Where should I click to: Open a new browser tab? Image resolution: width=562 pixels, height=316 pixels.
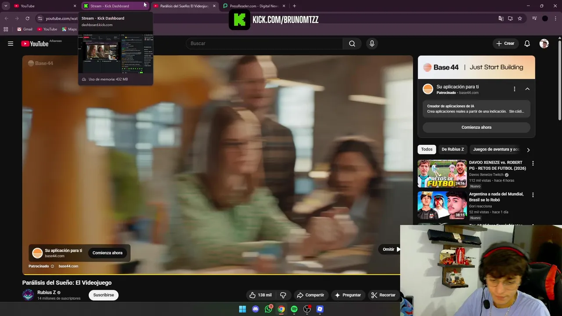pyautogui.click(x=294, y=6)
